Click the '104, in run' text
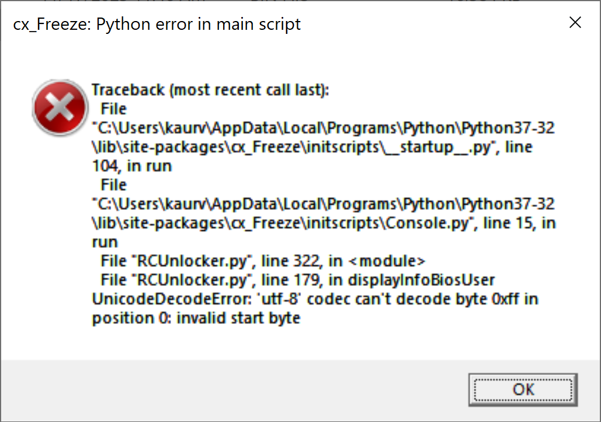The width and height of the screenshot is (601, 422). [132, 166]
